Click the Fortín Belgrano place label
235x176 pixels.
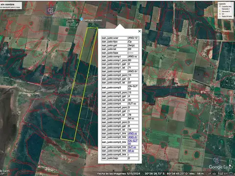coord(93,20)
